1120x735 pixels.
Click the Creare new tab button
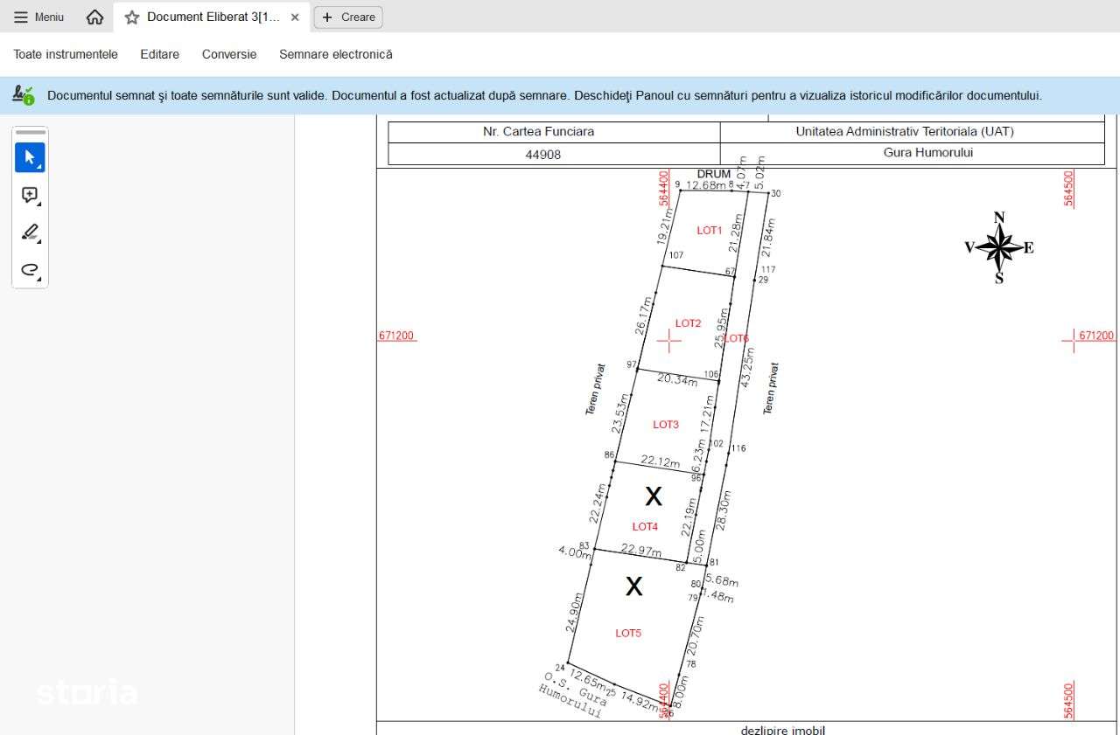coord(348,17)
